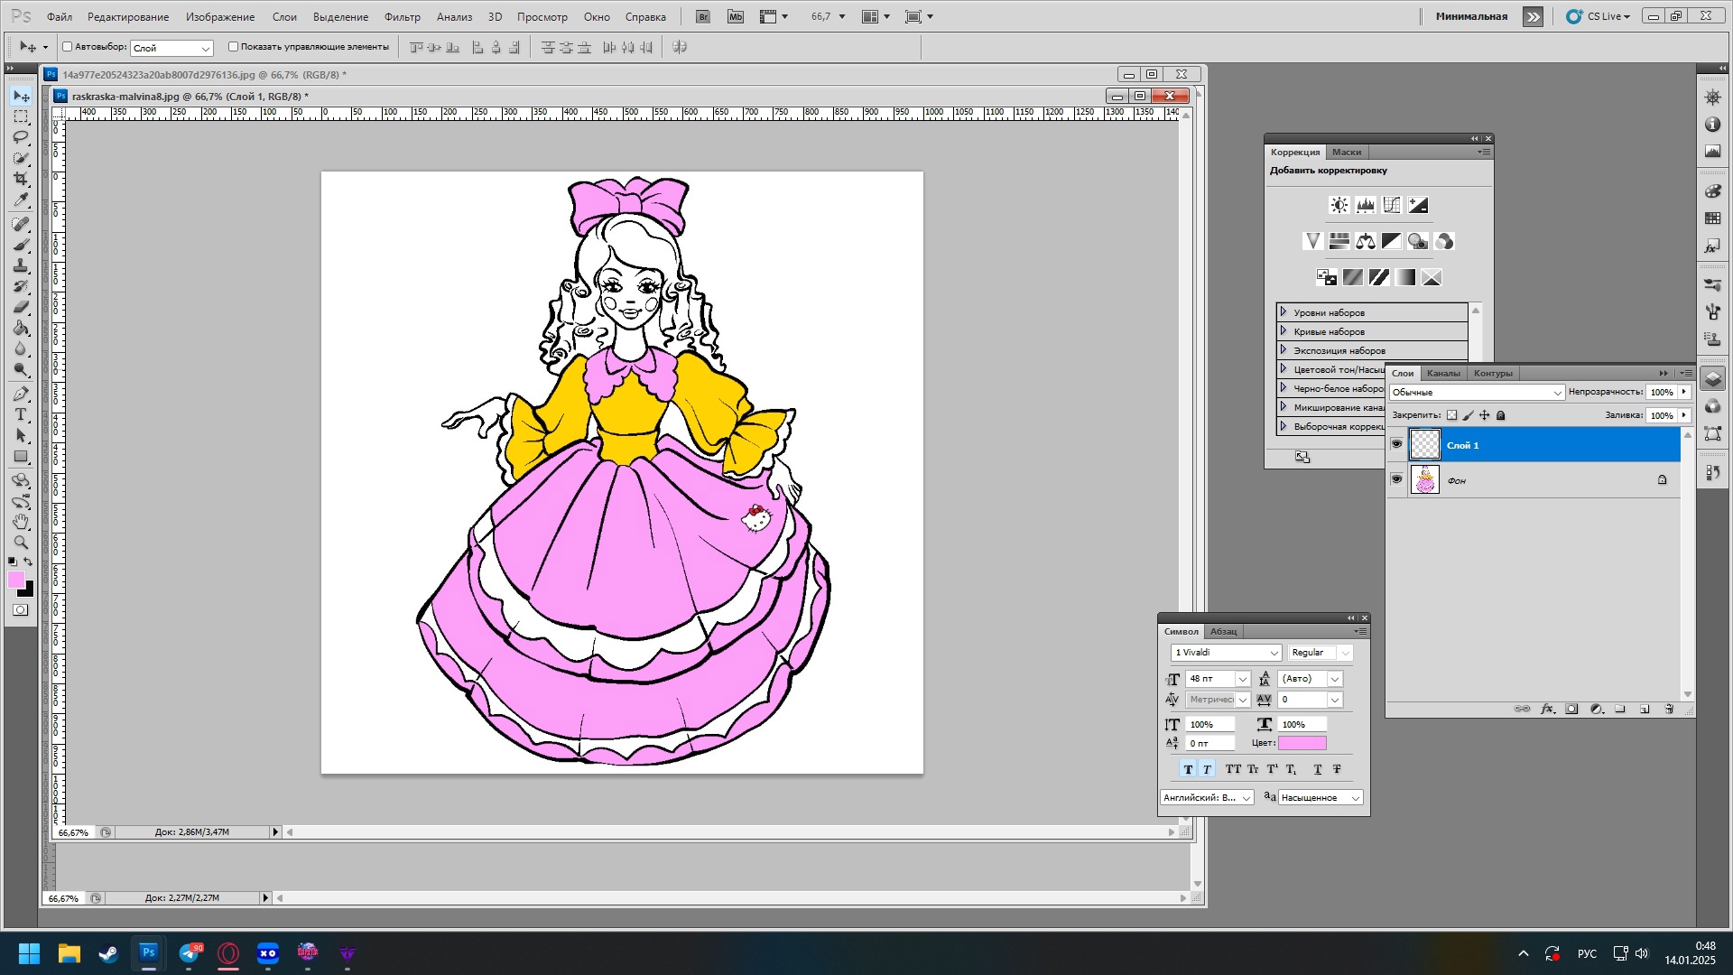Enable Показать управляющие элементы checkbox
This screenshot has width=1733, height=975.
click(x=233, y=47)
